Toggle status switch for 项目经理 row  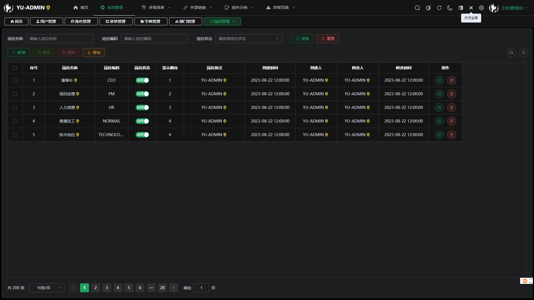[x=142, y=94]
